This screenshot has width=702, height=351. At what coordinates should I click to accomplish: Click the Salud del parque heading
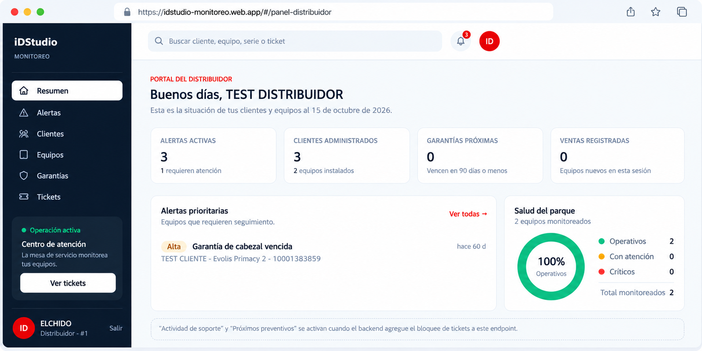tap(545, 211)
